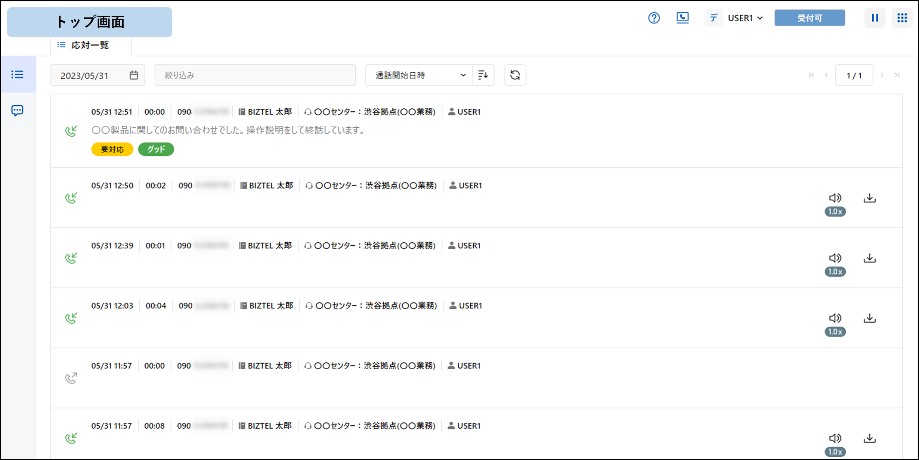The width and height of the screenshot is (919, 460).
Task: Open the help question mark icon
Action: 654,18
